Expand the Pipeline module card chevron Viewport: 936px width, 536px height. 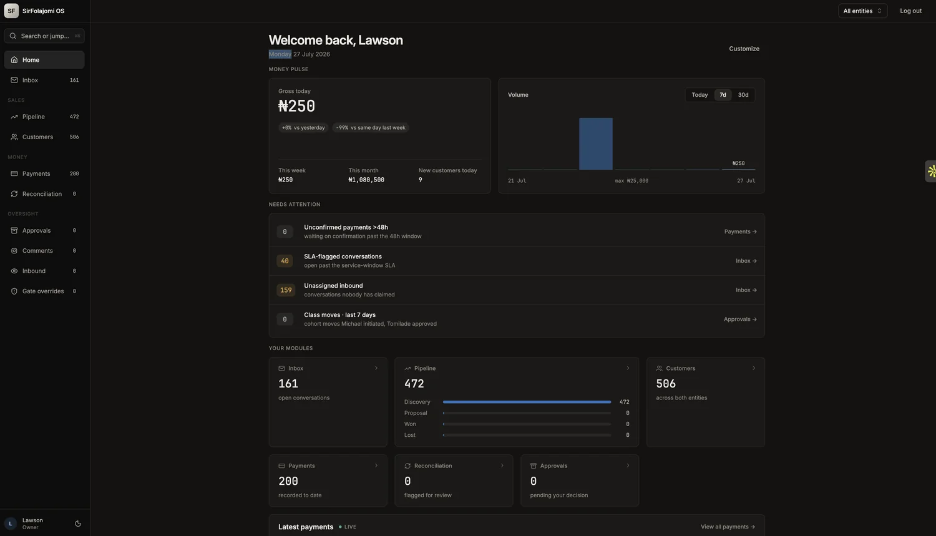click(x=628, y=368)
